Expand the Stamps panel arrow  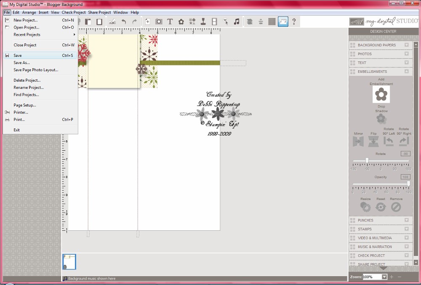click(407, 229)
